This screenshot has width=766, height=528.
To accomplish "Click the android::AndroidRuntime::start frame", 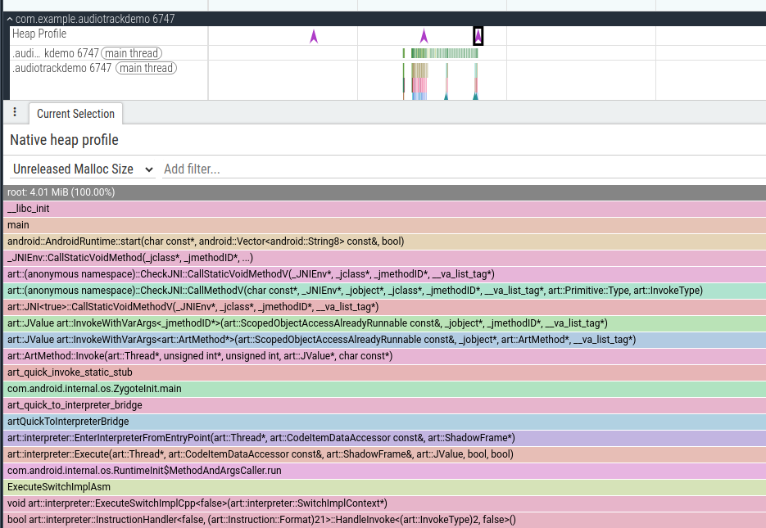I will (384, 241).
